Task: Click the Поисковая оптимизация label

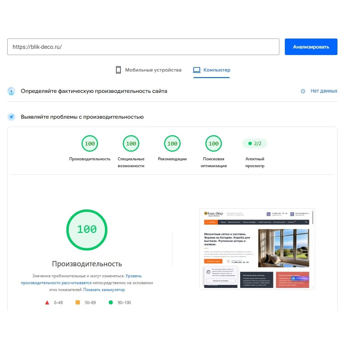Action: point(214,162)
